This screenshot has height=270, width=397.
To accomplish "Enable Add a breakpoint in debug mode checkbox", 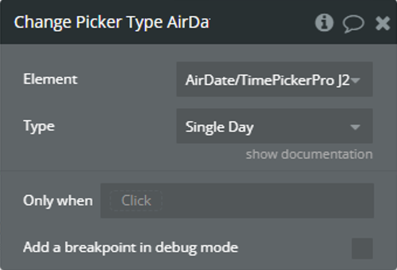I will point(362,248).
